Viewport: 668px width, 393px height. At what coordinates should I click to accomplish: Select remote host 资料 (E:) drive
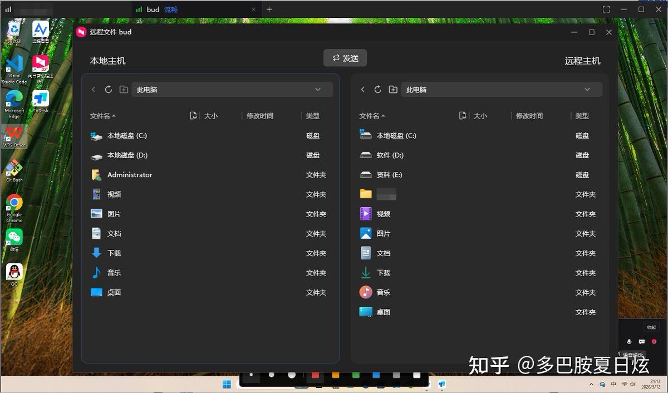click(480, 175)
